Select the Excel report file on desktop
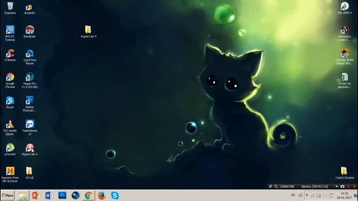 point(345,80)
